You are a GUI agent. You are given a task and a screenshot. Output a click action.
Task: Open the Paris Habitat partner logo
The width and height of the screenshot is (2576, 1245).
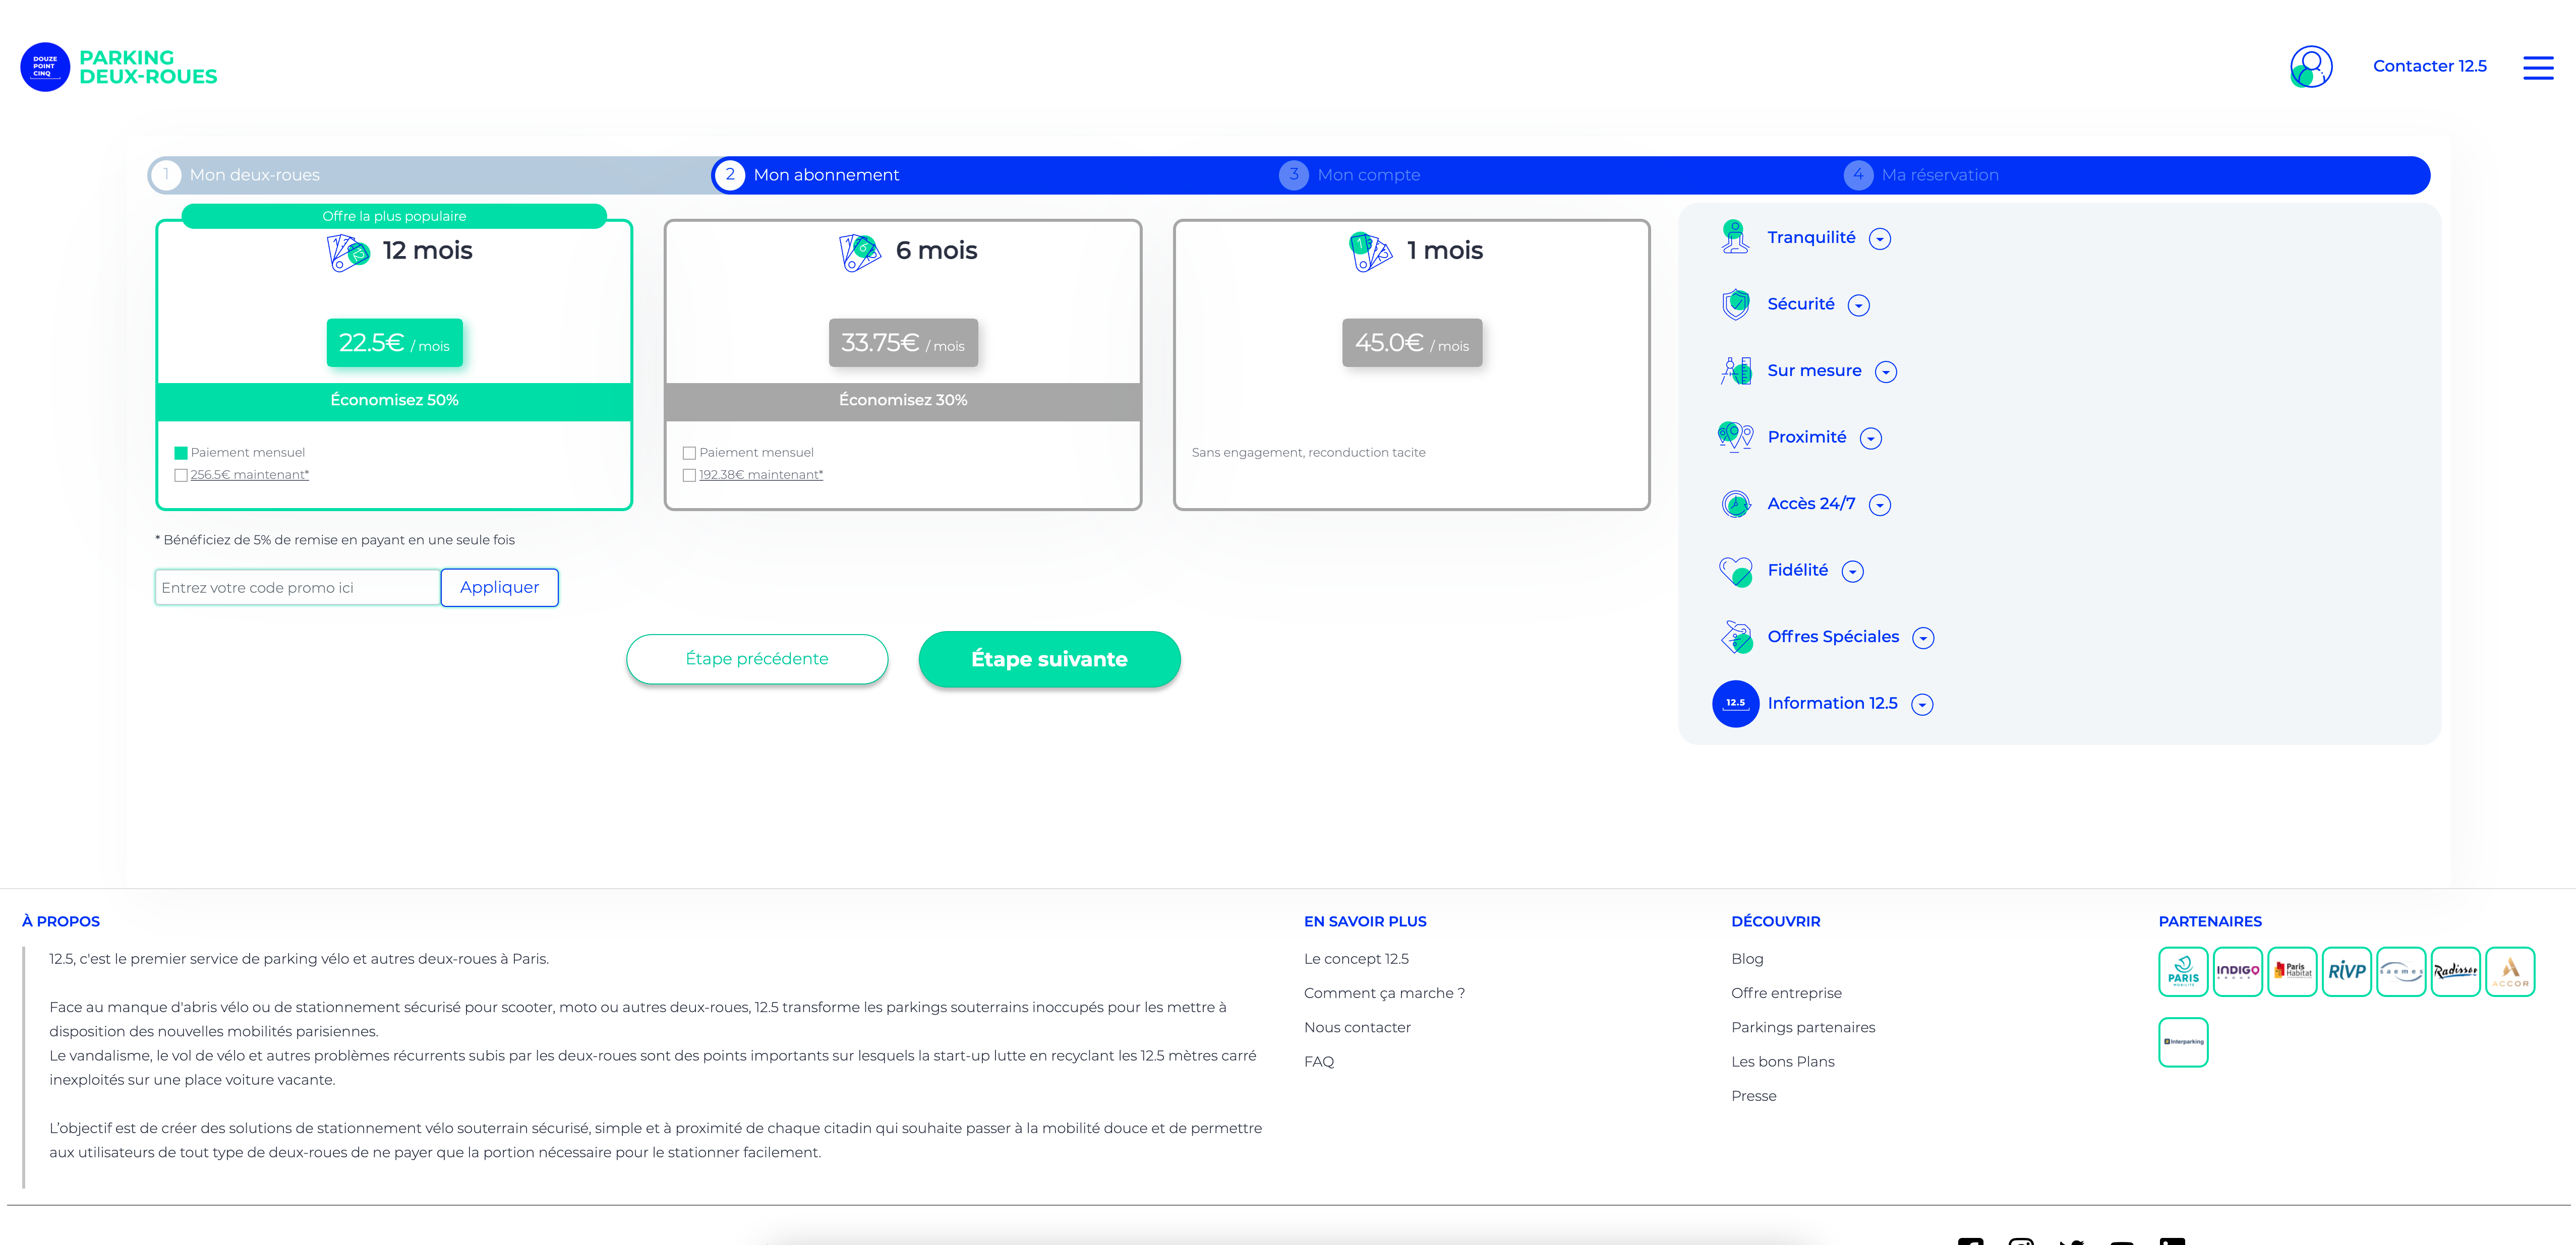(2292, 971)
